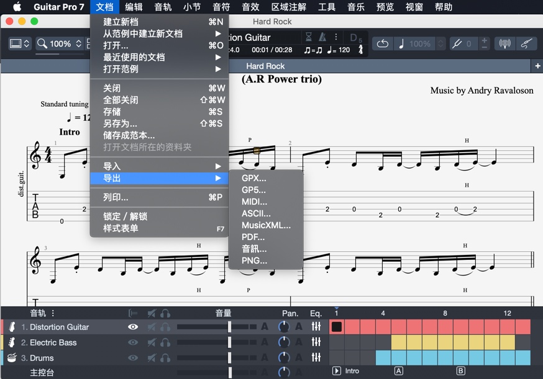Click the screen layout mode icon

16,43
